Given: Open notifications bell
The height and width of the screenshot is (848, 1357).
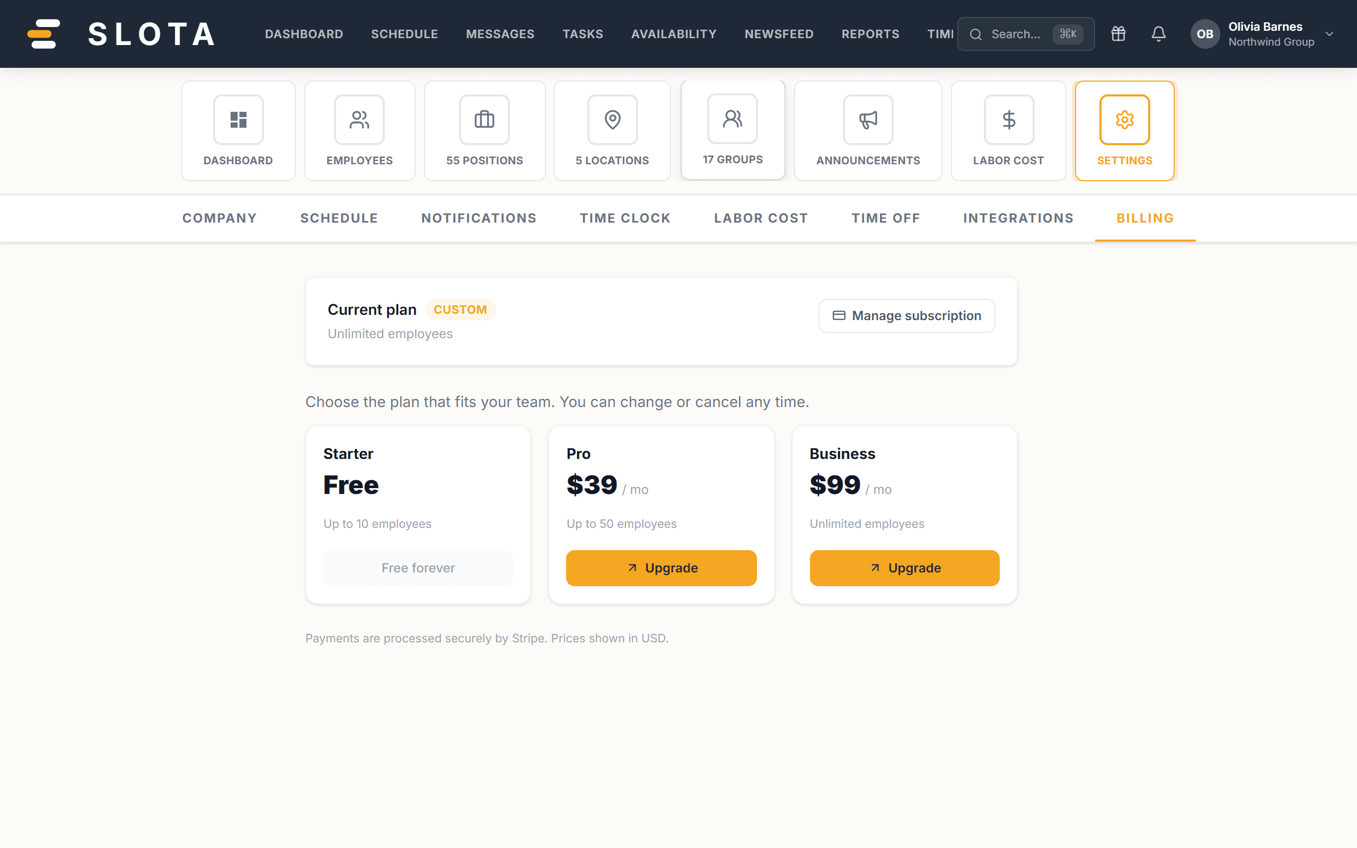Looking at the screenshot, I should (x=1159, y=33).
